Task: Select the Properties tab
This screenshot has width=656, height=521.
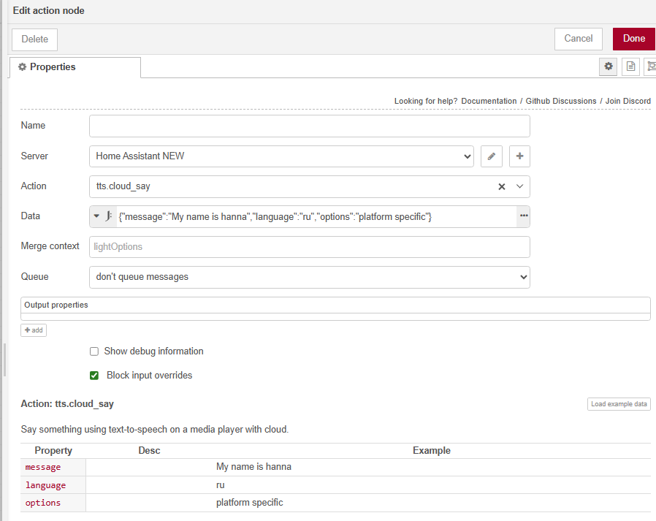Action: [x=75, y=67]
